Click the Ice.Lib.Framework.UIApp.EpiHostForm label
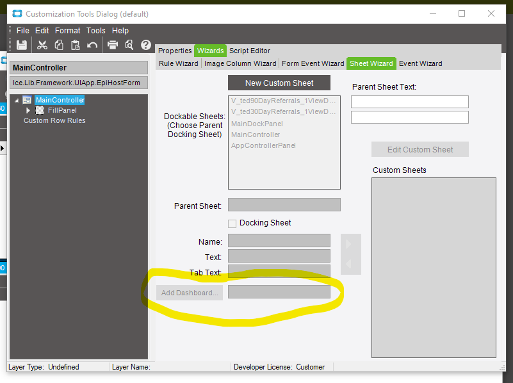513x383 pixels. click(79, 83)
